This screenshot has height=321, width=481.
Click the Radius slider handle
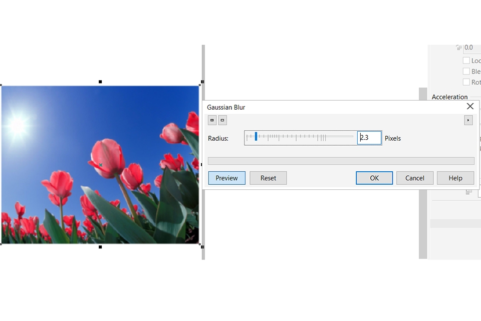click(256, 137)
